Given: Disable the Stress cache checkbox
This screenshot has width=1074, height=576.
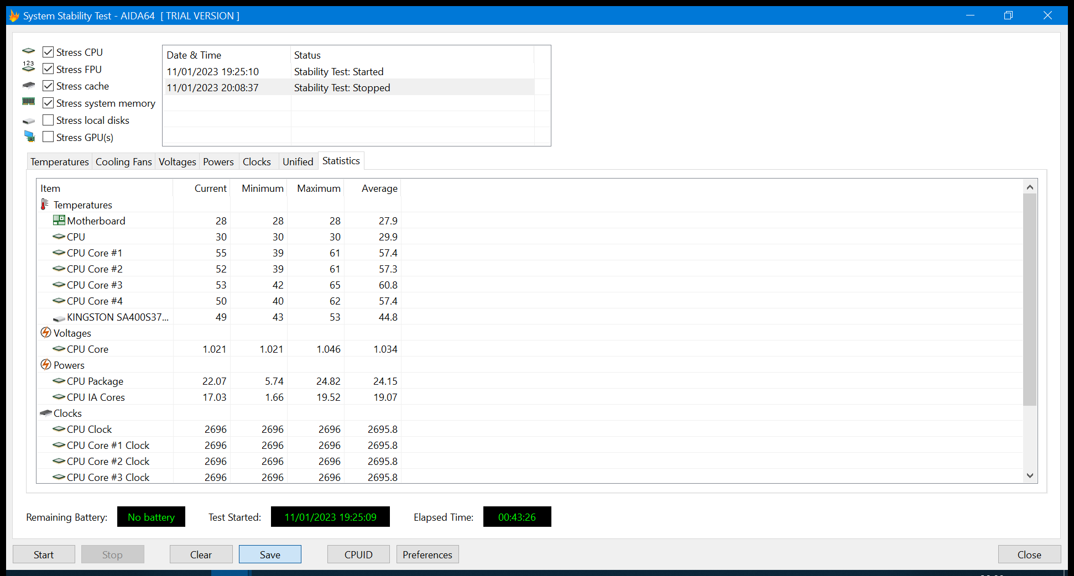Looking at the screenshot, I should pyautogui.click(x=48, y=86).
